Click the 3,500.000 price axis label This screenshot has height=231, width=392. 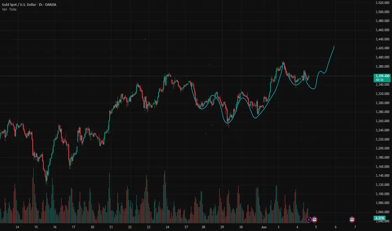[382, 12]
